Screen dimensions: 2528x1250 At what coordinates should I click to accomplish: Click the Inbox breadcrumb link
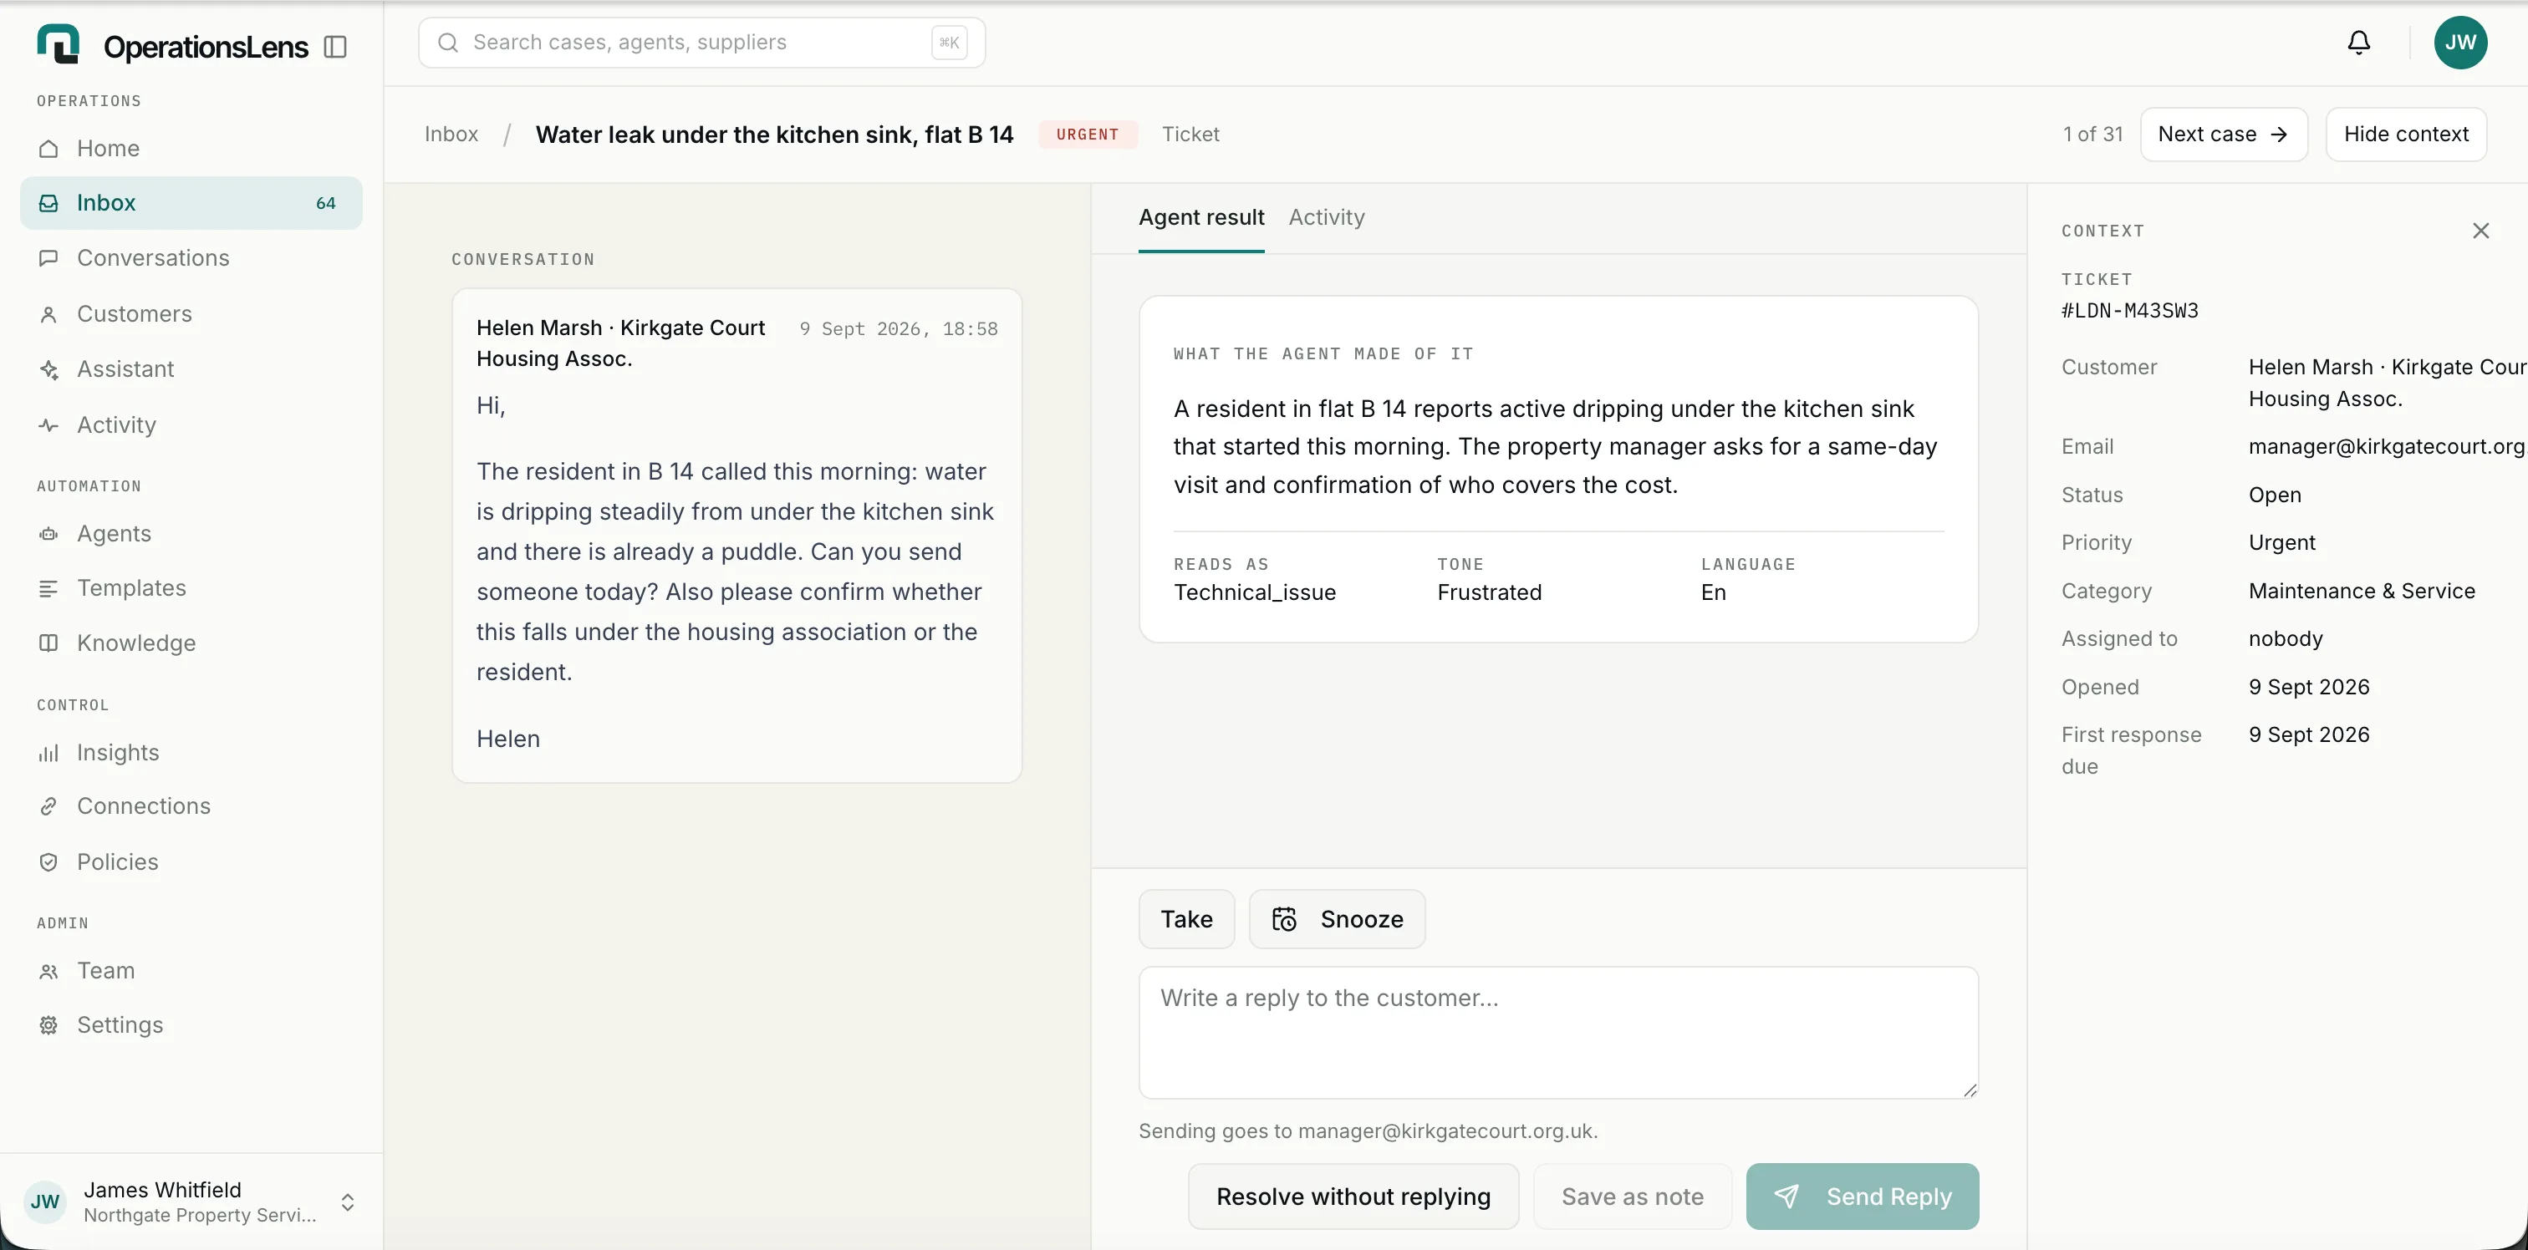point(451,135)
